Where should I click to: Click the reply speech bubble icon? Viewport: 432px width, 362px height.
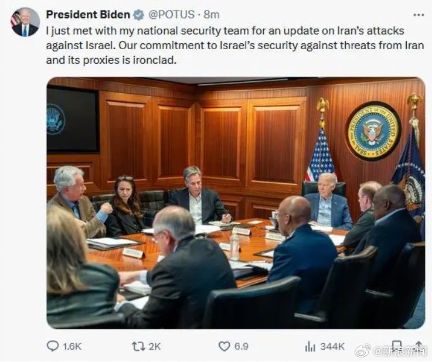(x=53, y=346)
